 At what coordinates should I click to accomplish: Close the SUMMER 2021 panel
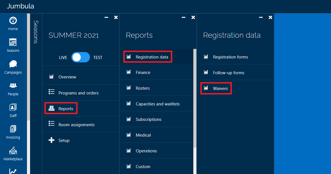(116, 17)
